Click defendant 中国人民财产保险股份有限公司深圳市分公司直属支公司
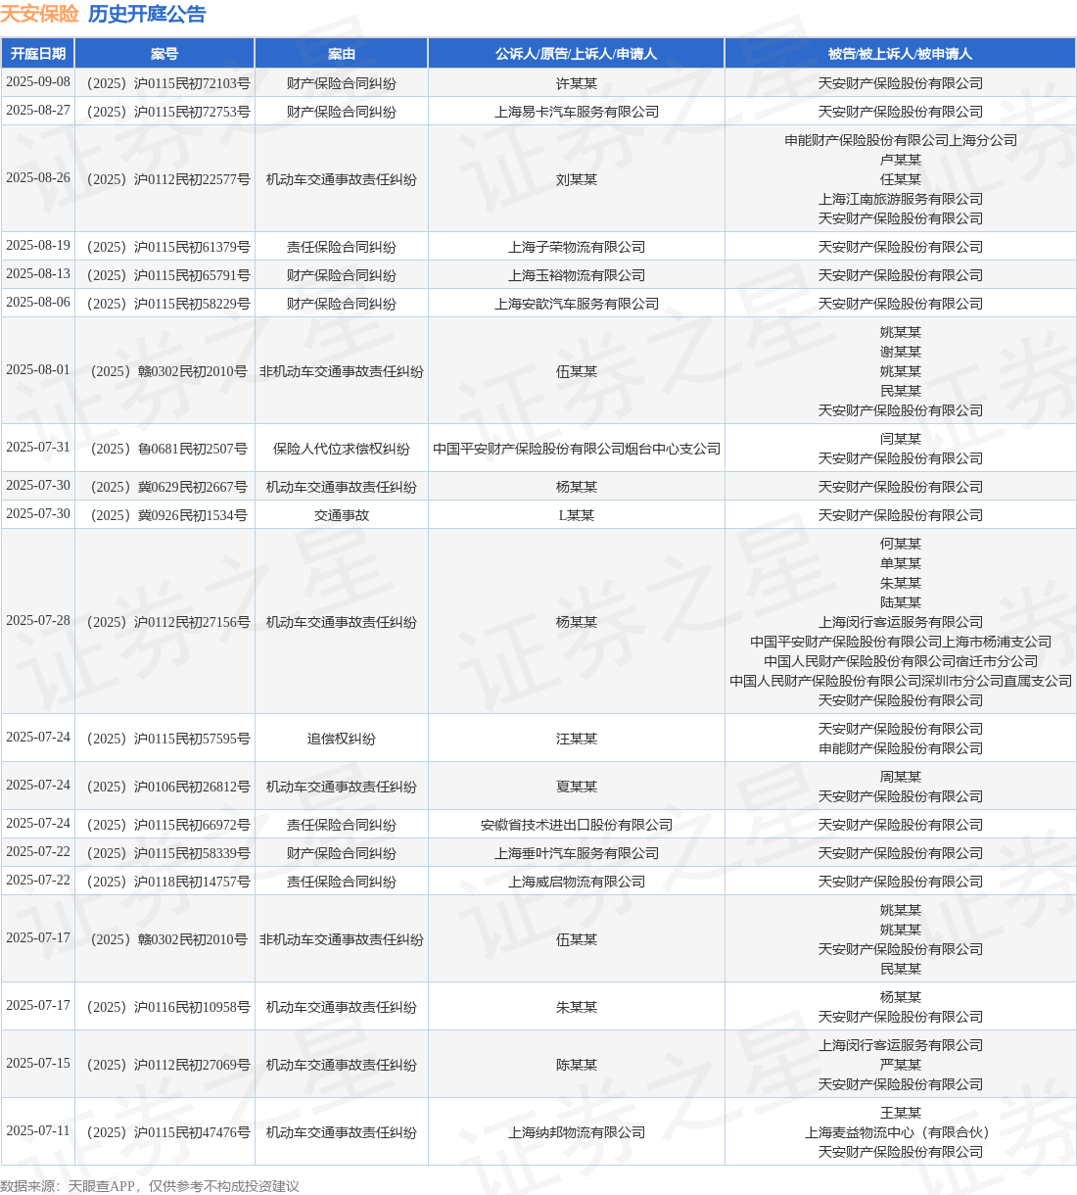 pyautogui.click(x=901, y=681)
